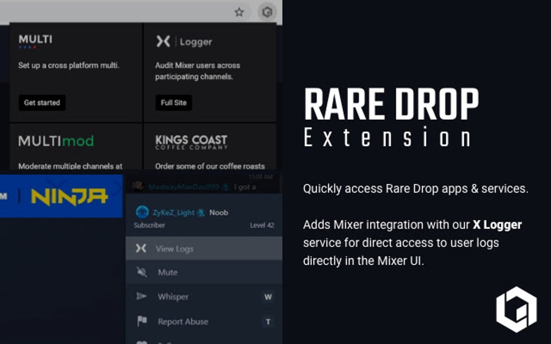
Task: Click the T shortcut key badge
Action: click(x=268, y=321)
